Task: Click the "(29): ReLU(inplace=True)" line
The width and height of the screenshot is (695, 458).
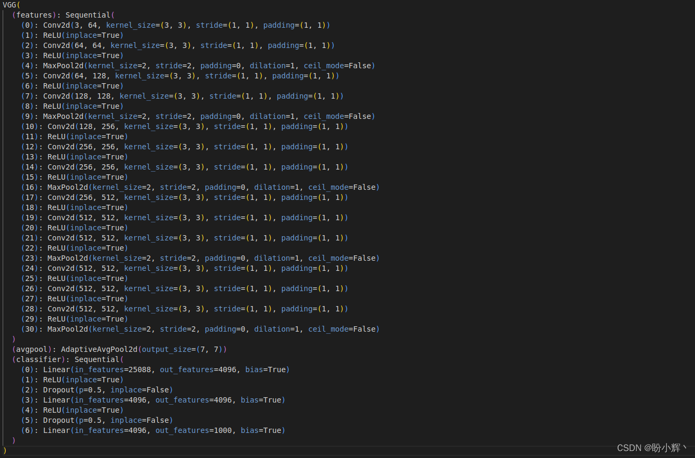Action: 75,319
